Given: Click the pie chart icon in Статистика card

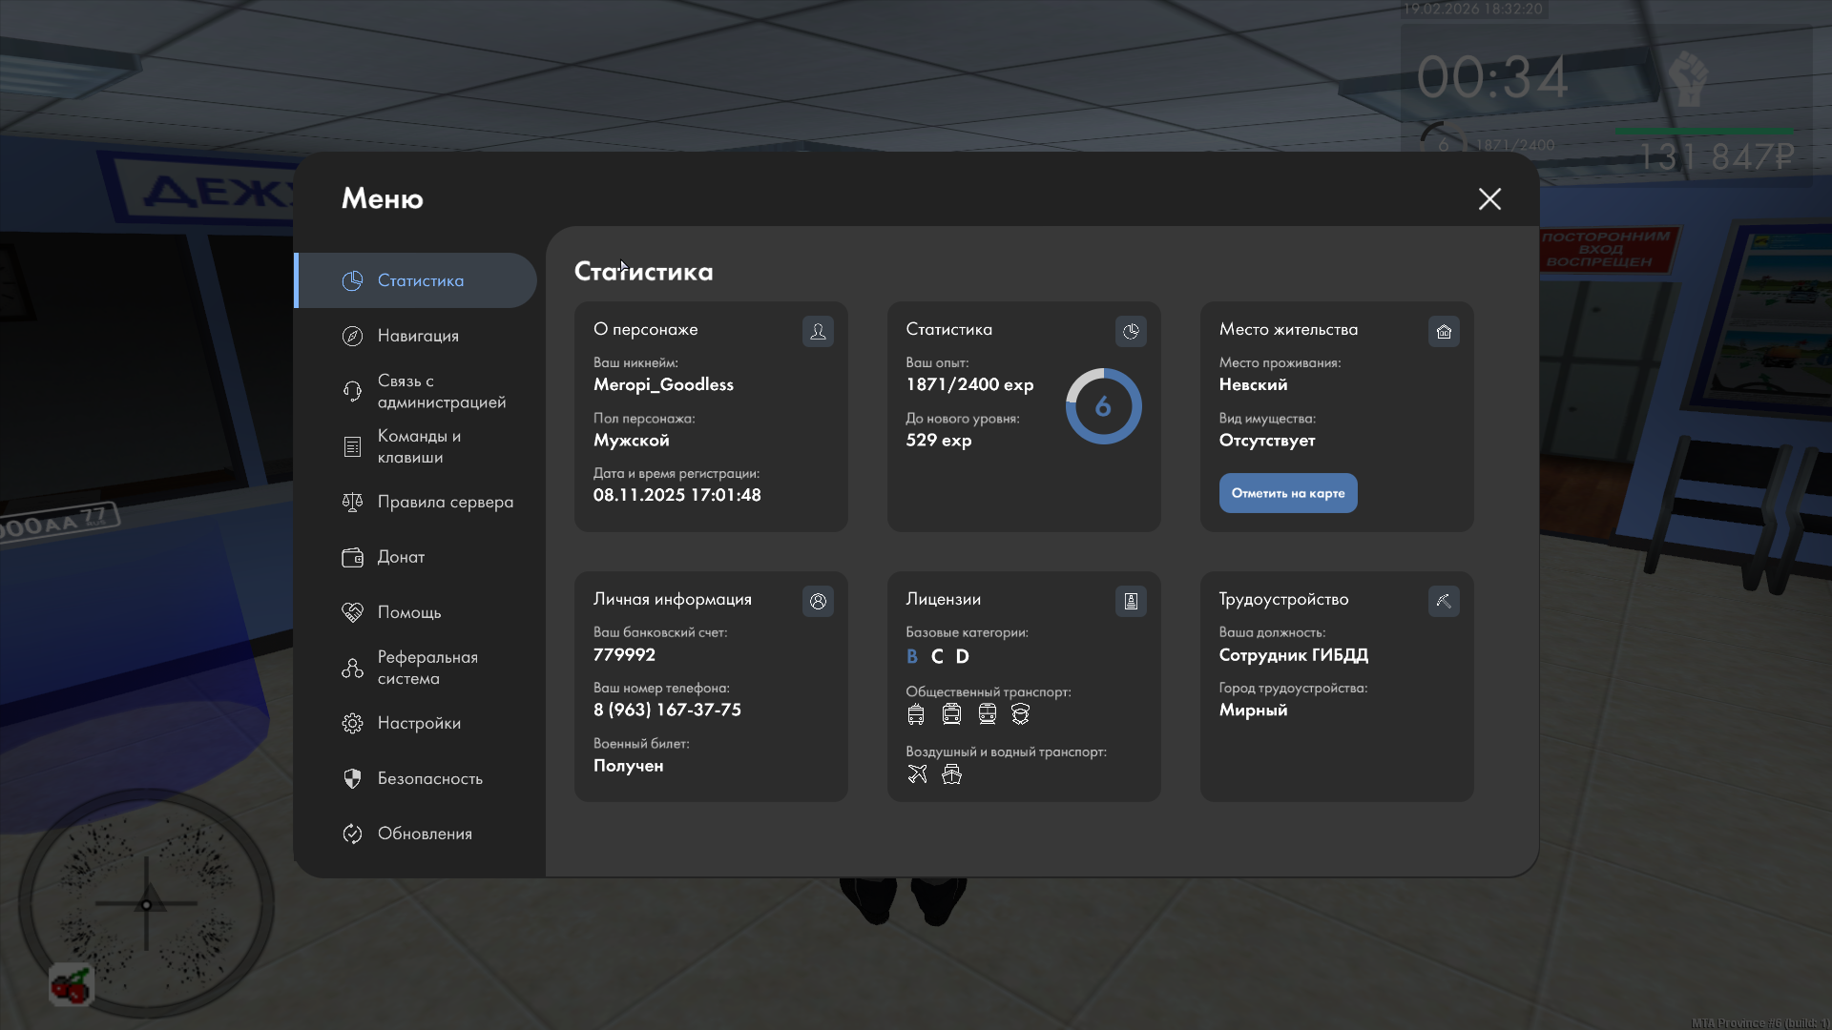Looking at the screenshot, I should [x=1131, y=331].
